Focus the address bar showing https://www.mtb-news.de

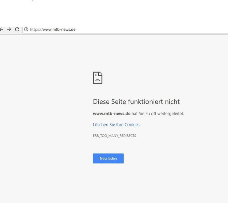[125, 30]
